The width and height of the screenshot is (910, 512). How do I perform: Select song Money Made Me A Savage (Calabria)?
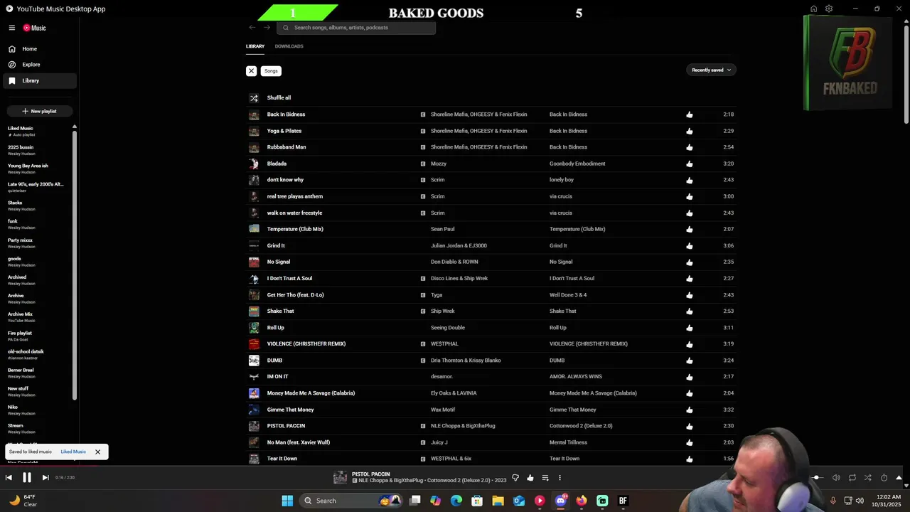(x=311, y=393)
